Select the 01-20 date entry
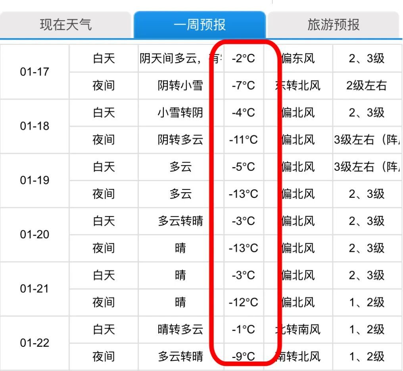 tap(34, 235)
